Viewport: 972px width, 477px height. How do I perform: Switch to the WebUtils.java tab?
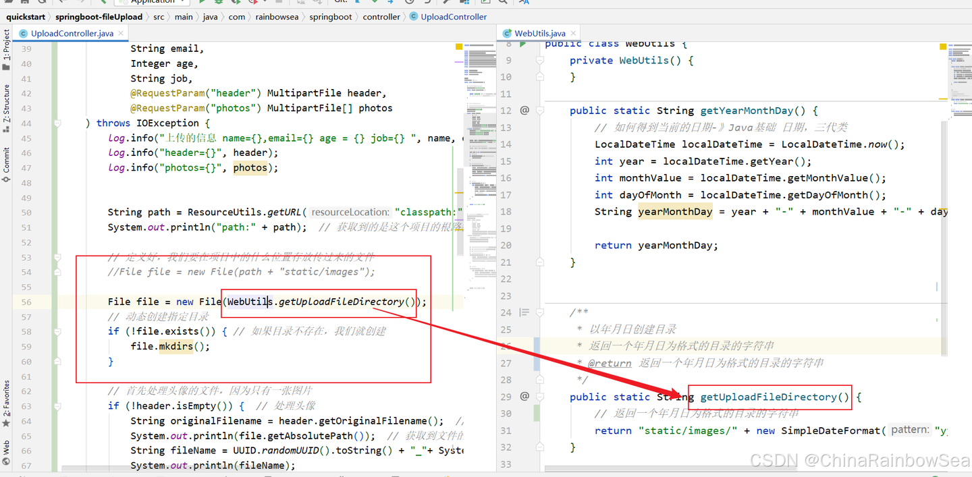(540, 33)
